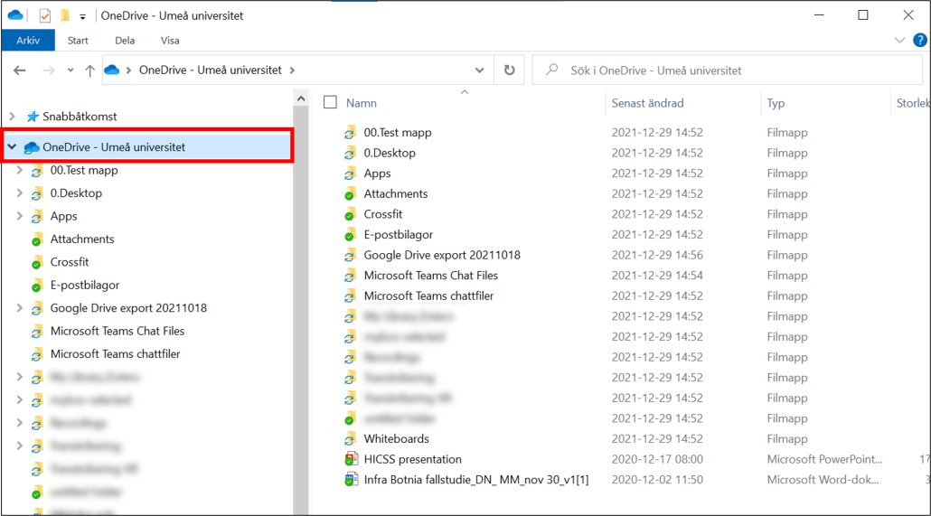This screenshot has height=516, width=931.
Task: Click the Crossfit synced folder icon in file list
Action: tap(351, 214)
